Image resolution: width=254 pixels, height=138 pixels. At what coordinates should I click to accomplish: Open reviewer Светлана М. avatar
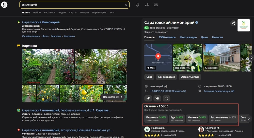point(201,129)
